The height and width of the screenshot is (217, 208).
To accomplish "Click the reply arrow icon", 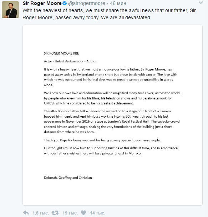I will [26, 213].
